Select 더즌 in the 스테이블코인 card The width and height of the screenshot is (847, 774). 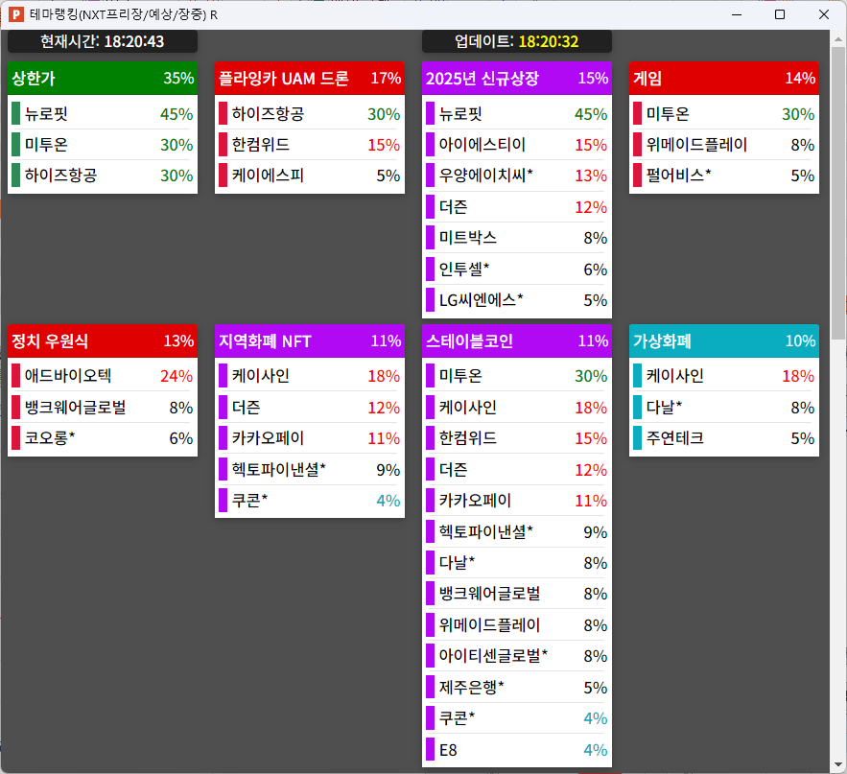517,469
